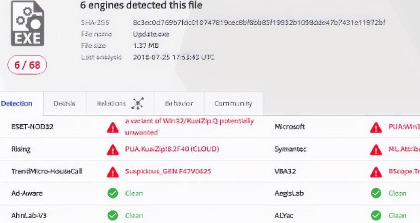Click the Clean result for ALYac
The image size is (420, 223).
397,215
